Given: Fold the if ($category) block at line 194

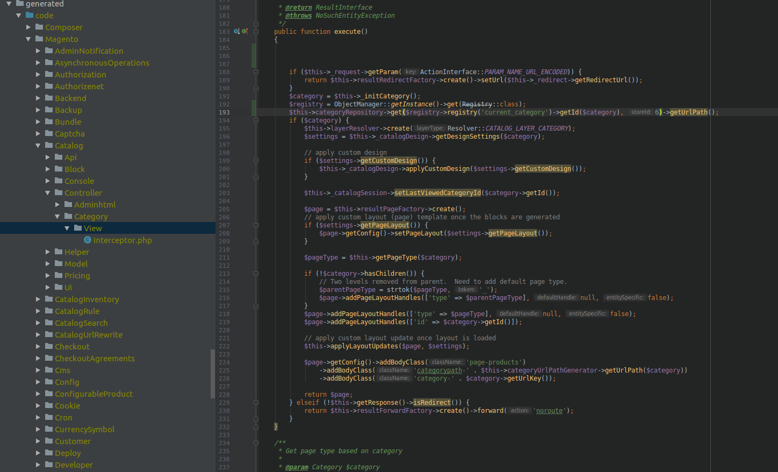Looking at the screenshot, I should (x=256, y=120).
